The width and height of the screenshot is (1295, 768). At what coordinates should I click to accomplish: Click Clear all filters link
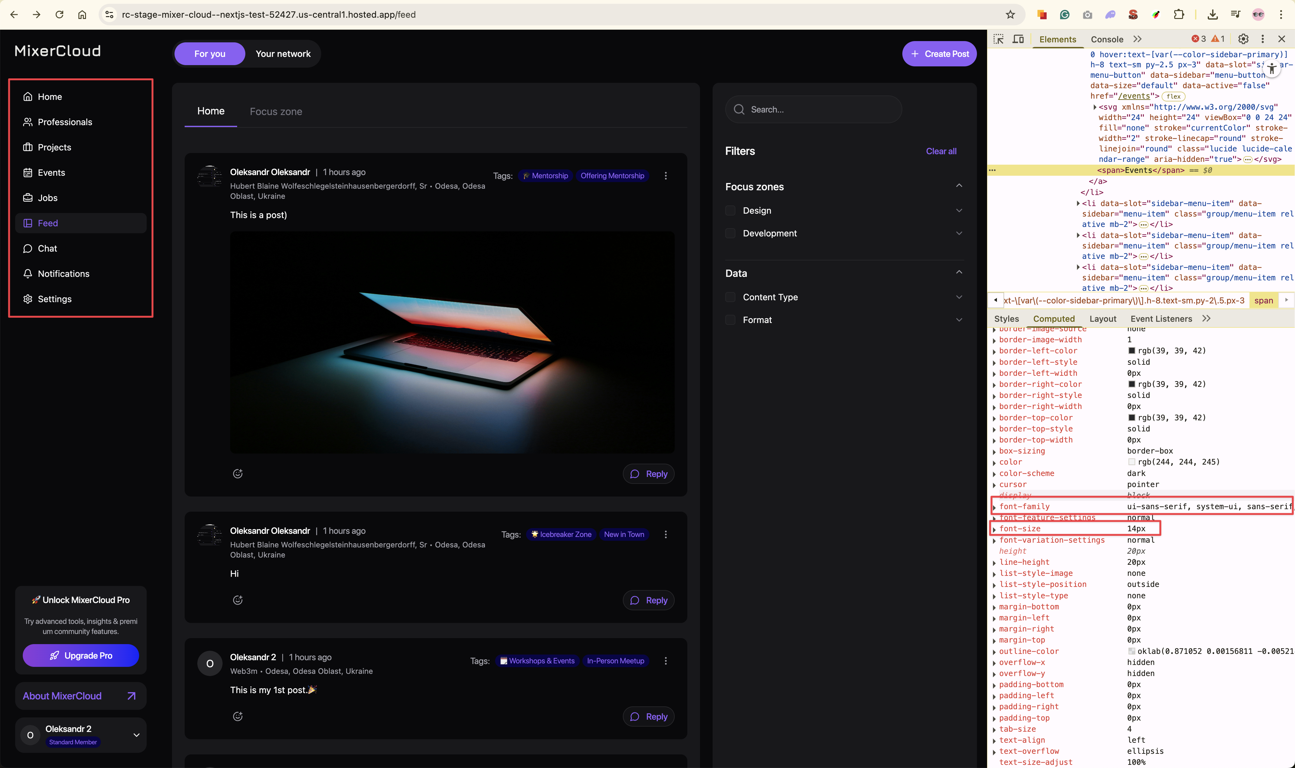click(x=941, y=151)
